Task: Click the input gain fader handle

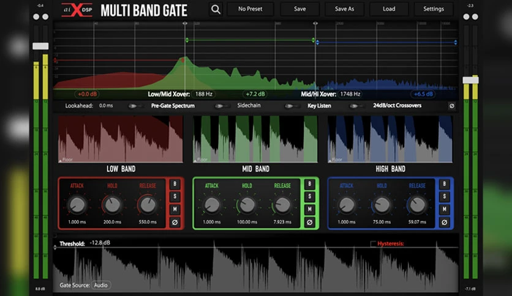Action: (x=40, y=46)
